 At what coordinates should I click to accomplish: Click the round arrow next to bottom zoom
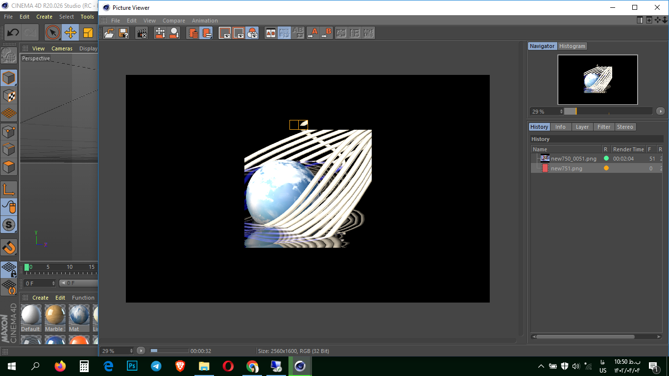[x=141, y=351]
